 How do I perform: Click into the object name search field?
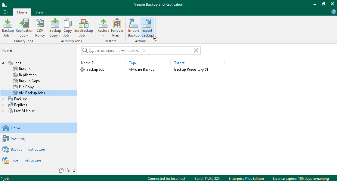click(x=141, y=50)
